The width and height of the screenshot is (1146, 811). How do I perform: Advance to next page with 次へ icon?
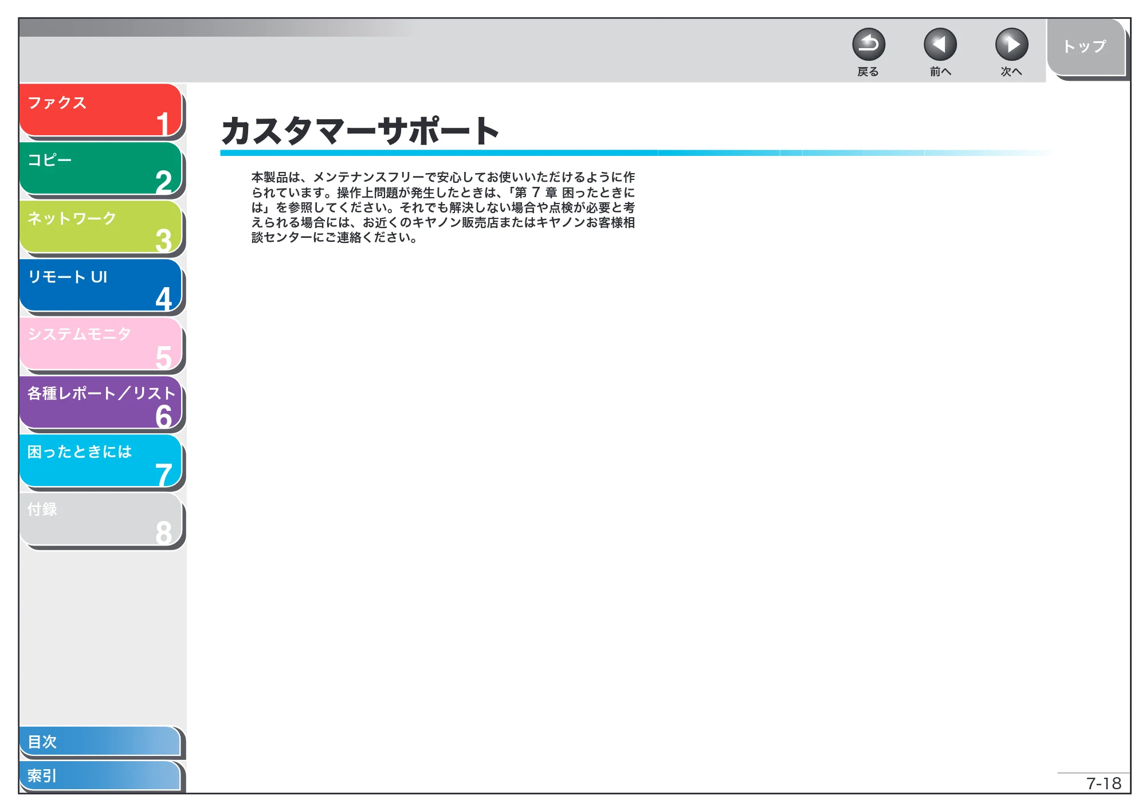(x=1011, y=44)
